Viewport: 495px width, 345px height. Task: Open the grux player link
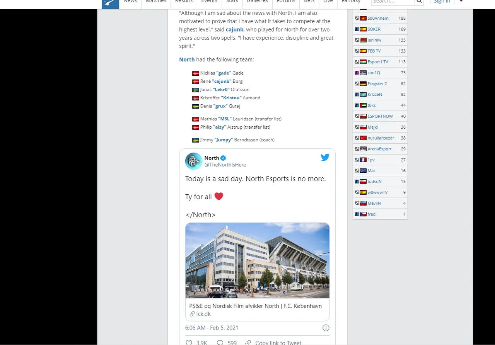(x=220, y=106)
